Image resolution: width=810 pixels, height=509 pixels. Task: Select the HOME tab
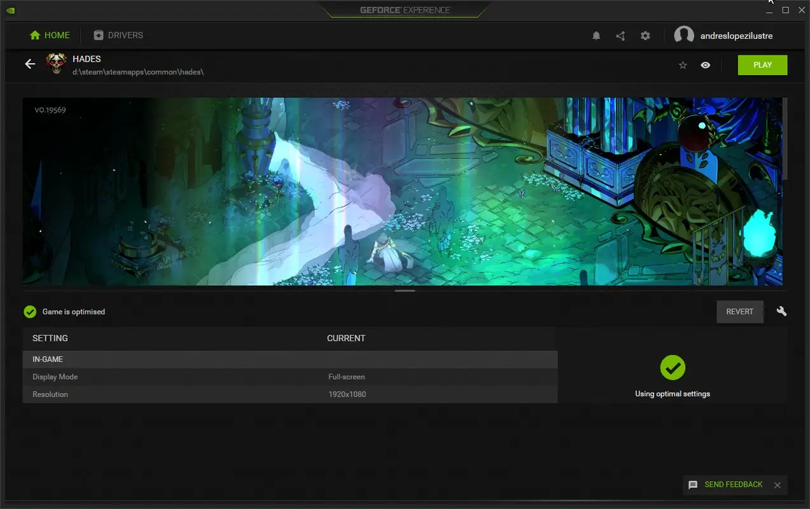[x=49, y=35]
